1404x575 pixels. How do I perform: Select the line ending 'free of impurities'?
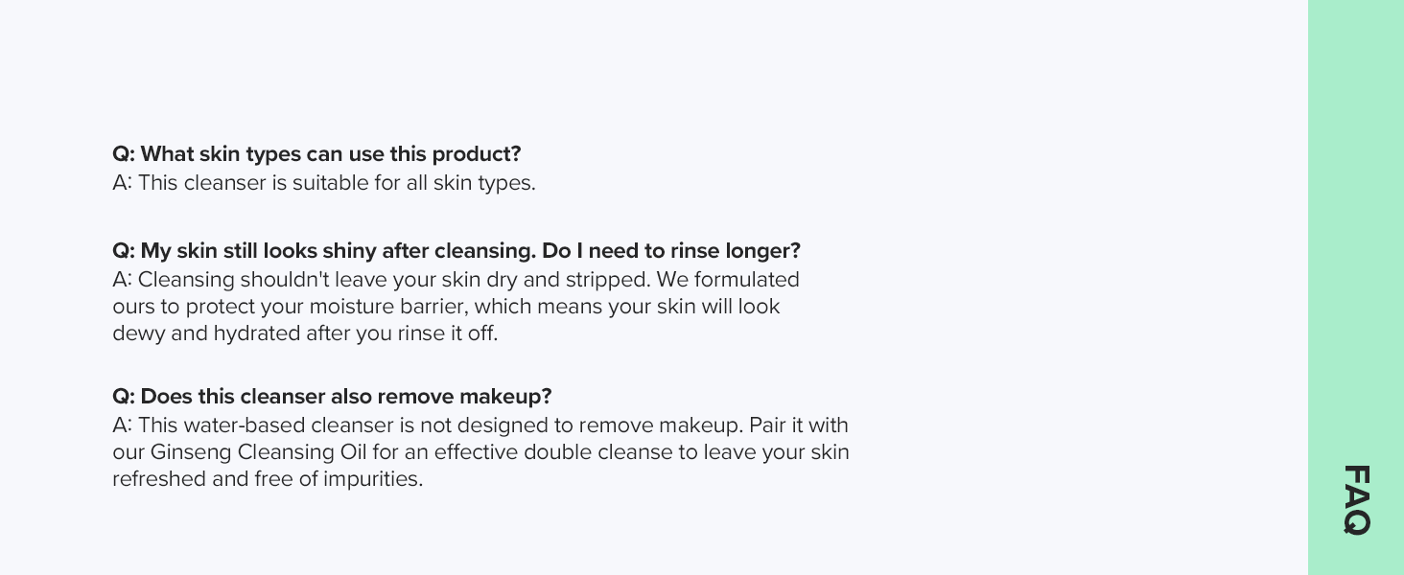[268, 479]
